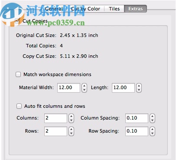Open the Cut by Color tab

[85, 9]
